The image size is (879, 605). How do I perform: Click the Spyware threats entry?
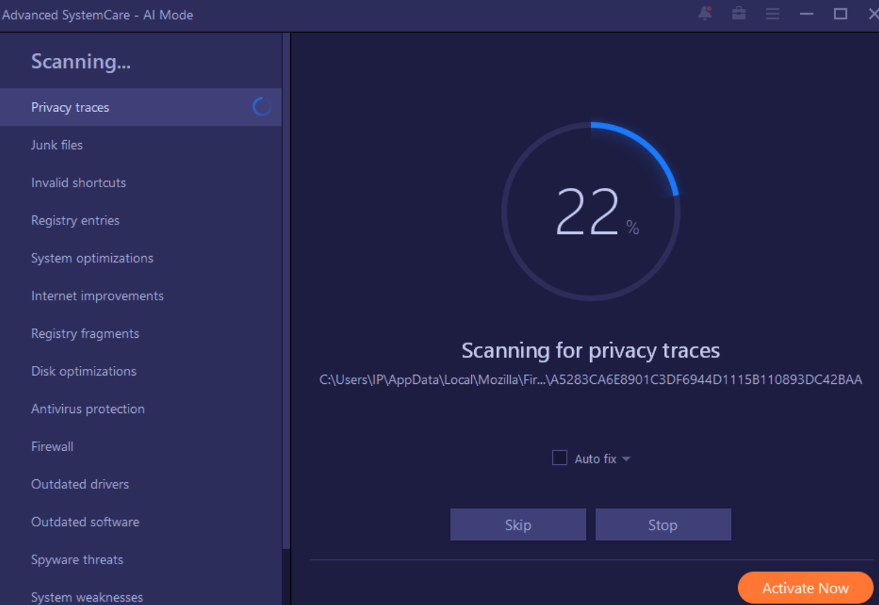pos(77,559)
